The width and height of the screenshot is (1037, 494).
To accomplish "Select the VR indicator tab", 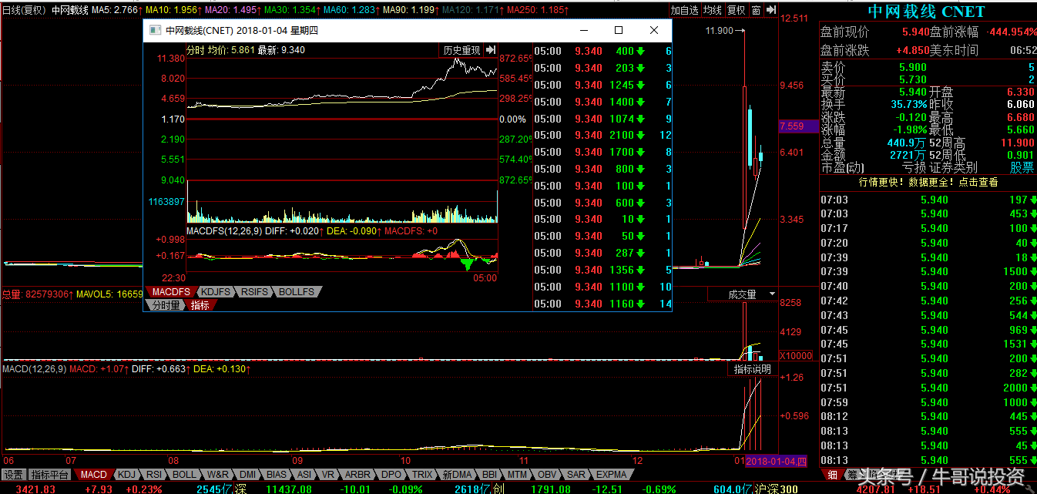I will click(x=328, y=474).
